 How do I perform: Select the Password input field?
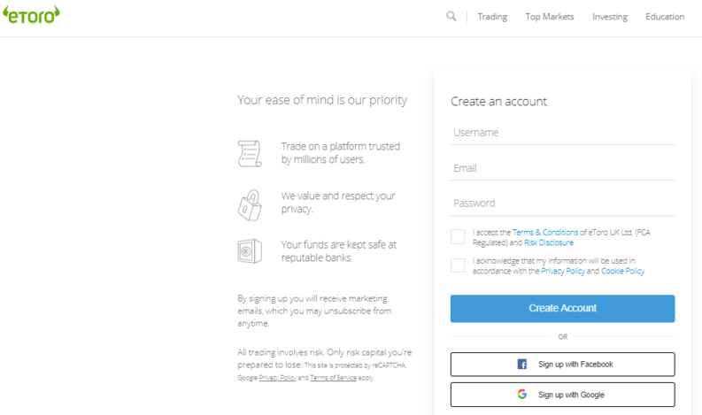[x=562, y=204]
